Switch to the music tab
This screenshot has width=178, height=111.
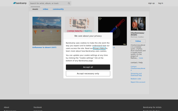point(35,9)
